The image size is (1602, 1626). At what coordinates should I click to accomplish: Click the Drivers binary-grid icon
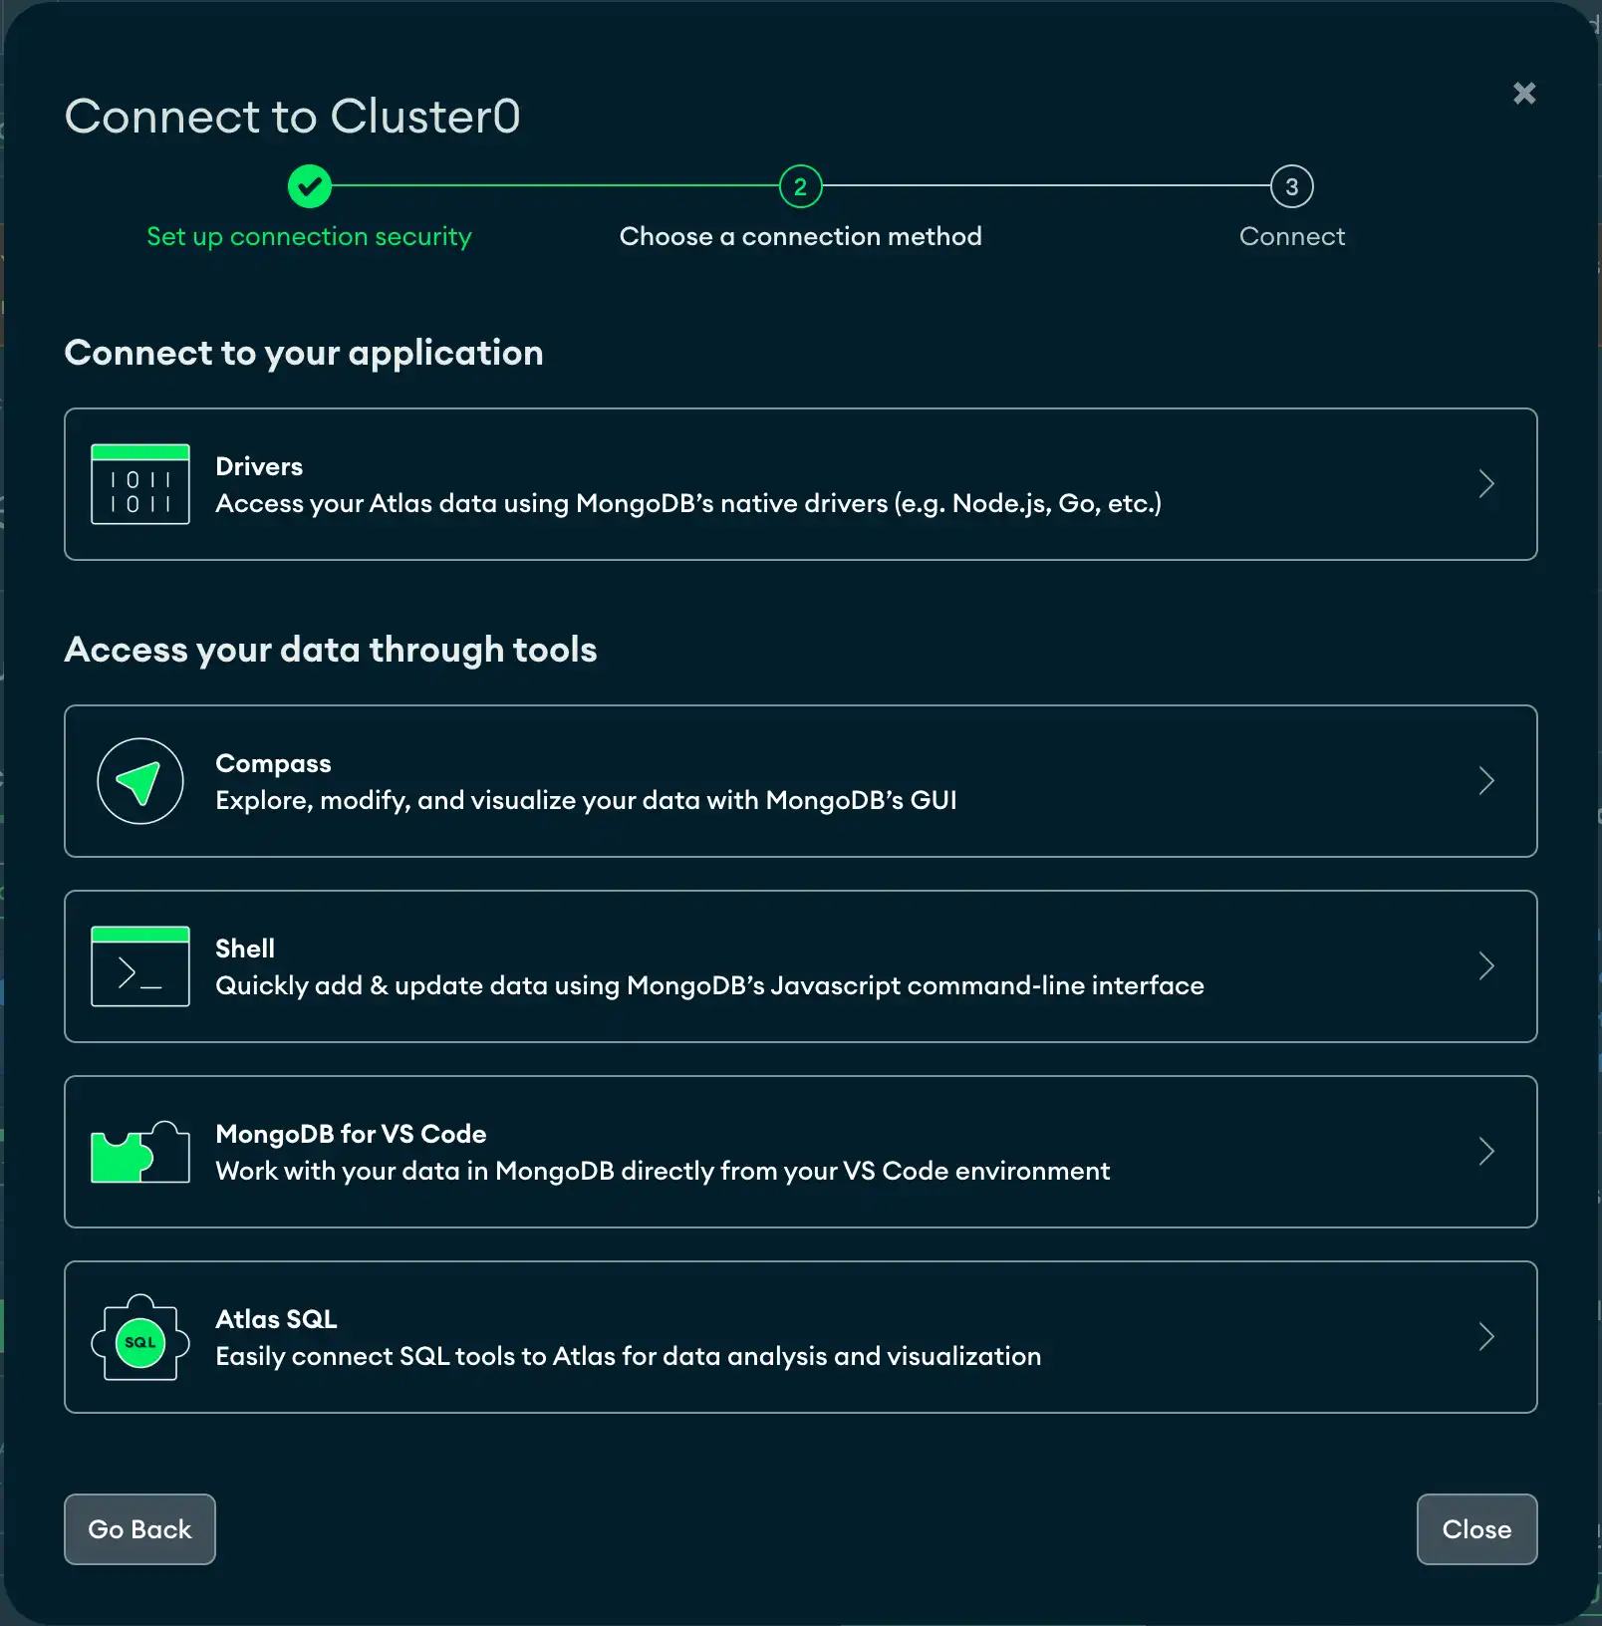tap(139, 484)
